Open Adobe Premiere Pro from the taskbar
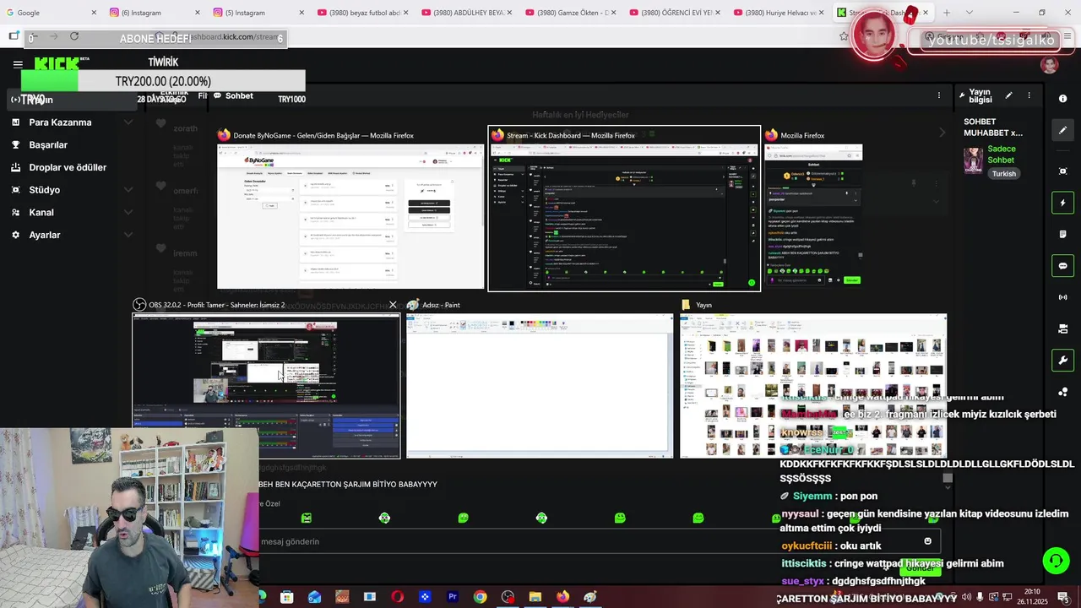The height and width of the screenshot is (608, 1081). (453, 597)
